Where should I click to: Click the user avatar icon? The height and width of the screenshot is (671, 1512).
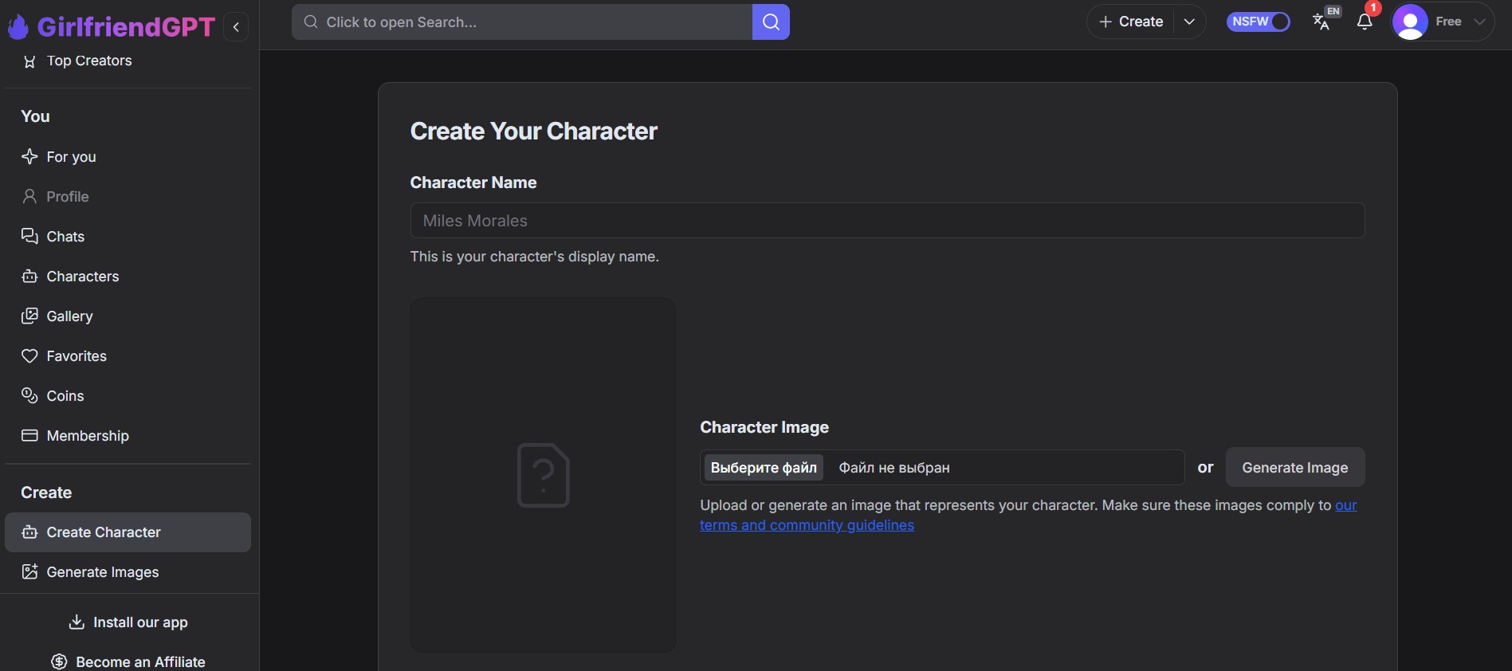point(1409,22)
